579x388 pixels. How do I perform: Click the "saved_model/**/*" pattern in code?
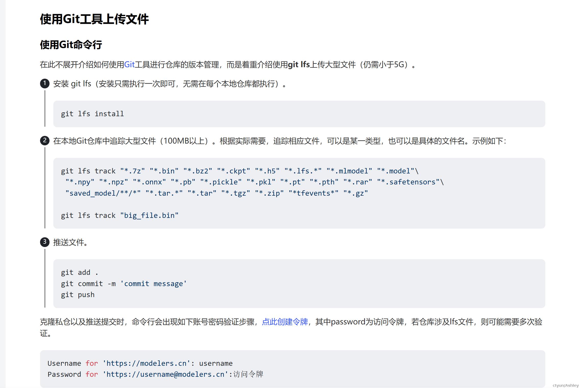103,193
